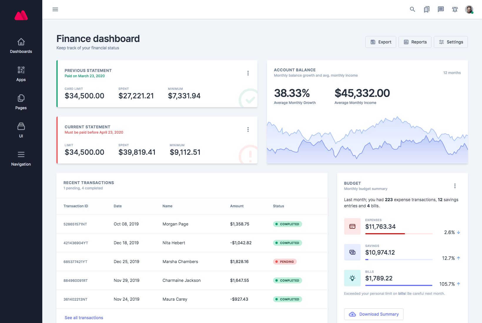482x323 pixels.
Task: Open Current Statement three-dot menu
Action: pyautogui.click(x=248, y=129)
